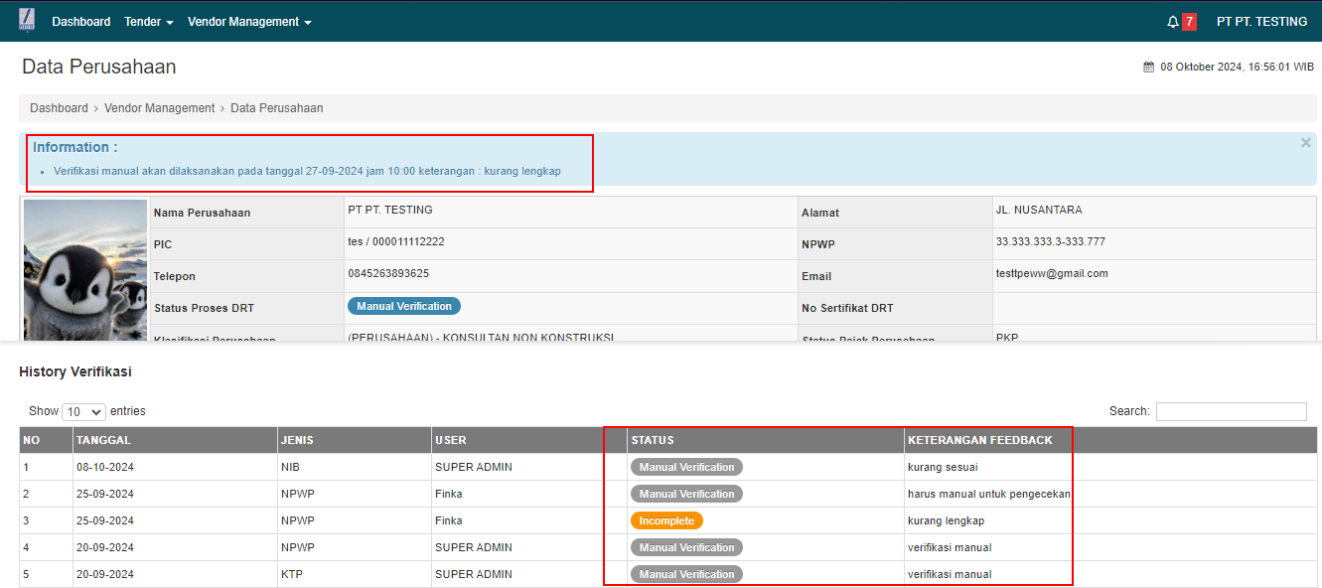Viewport: 1322px width, 588px height.
Task: Click the red notification count badge
Action: (1189, 22)
